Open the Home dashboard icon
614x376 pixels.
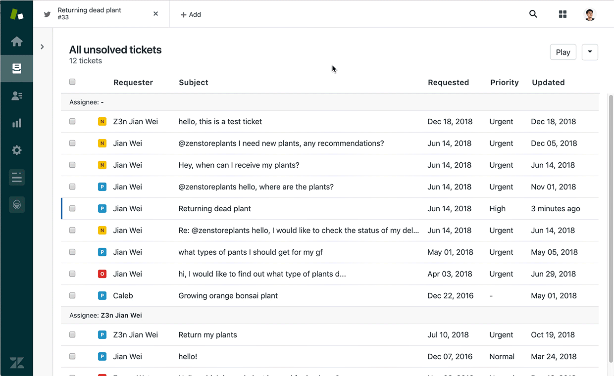17,42
